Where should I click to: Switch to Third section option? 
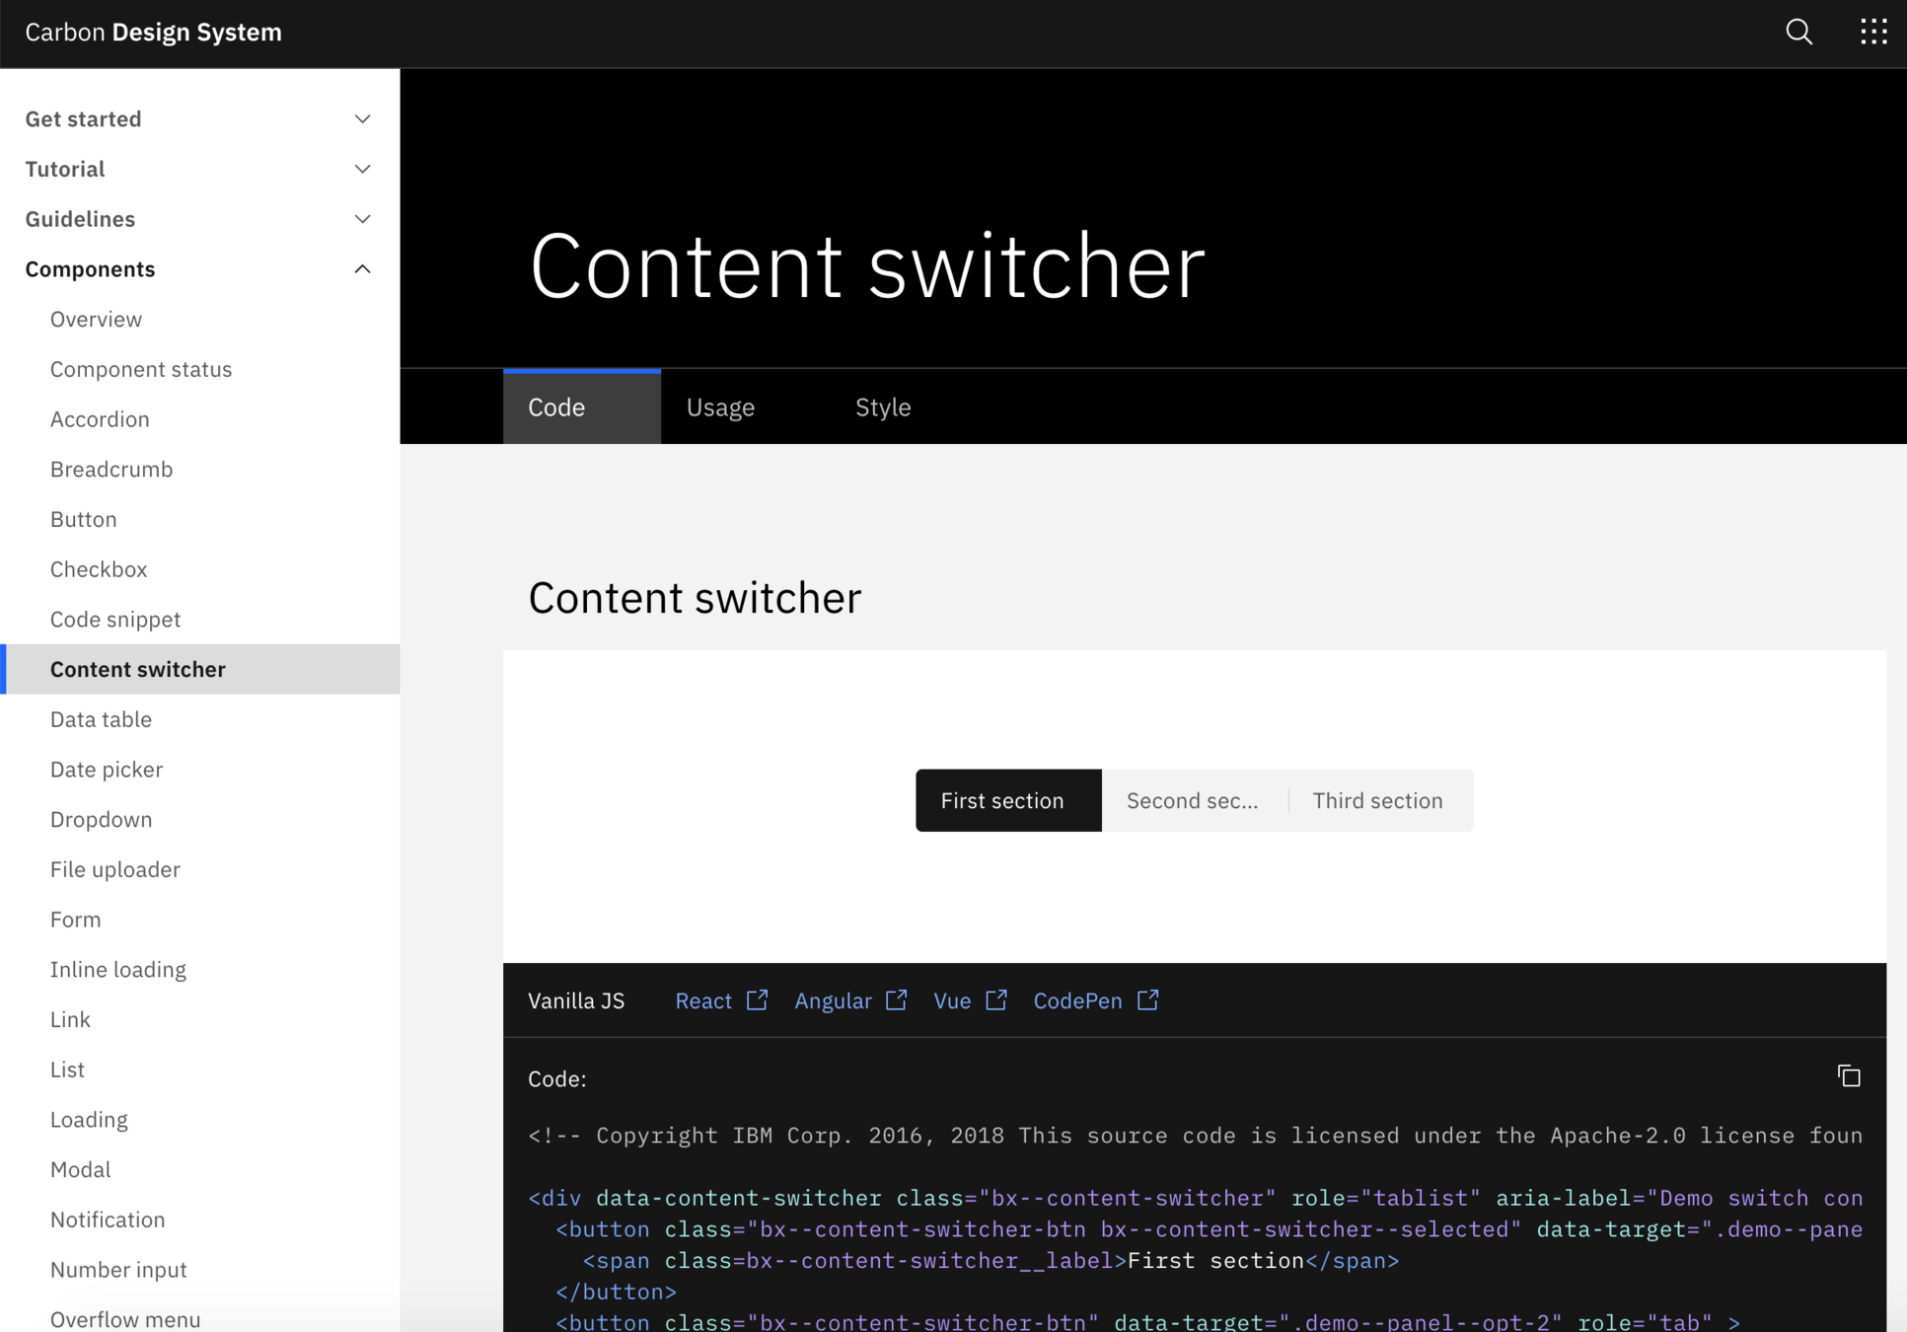click(x=1377, y=800)
